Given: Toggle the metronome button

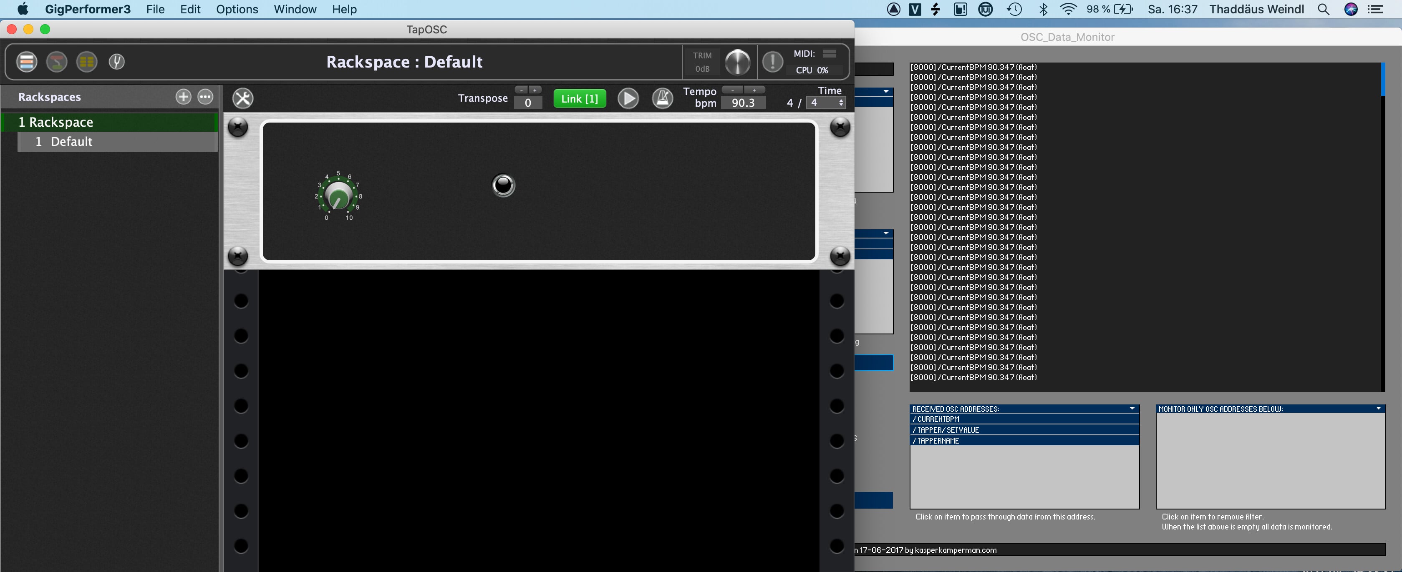Looking at the screenshot, I should (x=662, y=98).
